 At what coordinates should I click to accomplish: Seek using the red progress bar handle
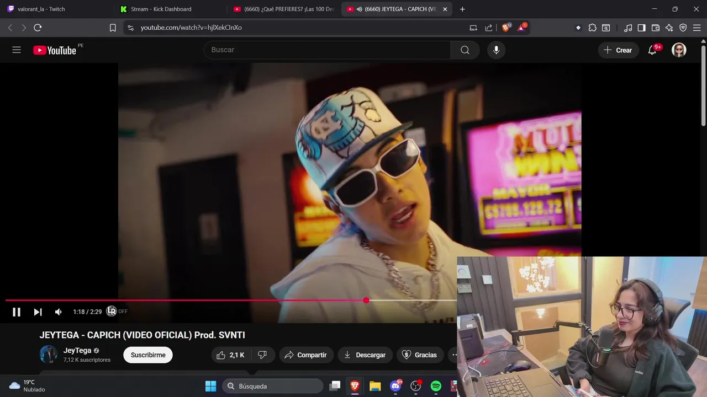click(x=366, y=300)
